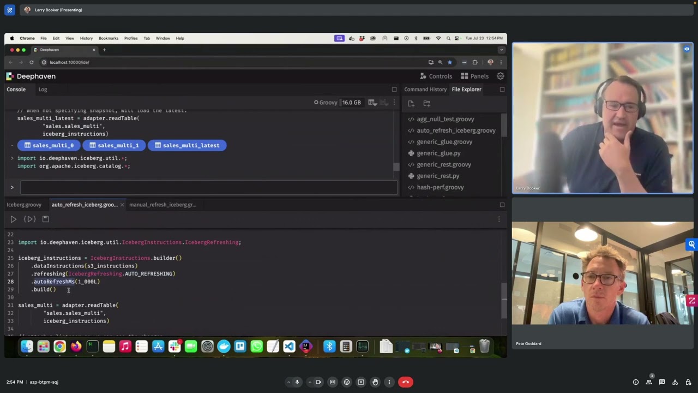
Task: Save the current editor file
Action: point(46,219)
